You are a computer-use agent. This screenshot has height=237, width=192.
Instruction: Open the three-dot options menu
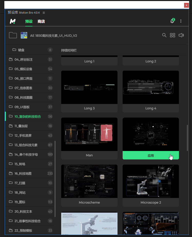181,21
